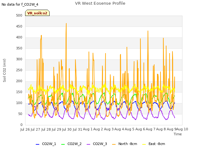The height and width of the screenshot is (150, 201).
Task: Click the purple CO2W_3 legend swatch
Action: (x=89, y=144)
